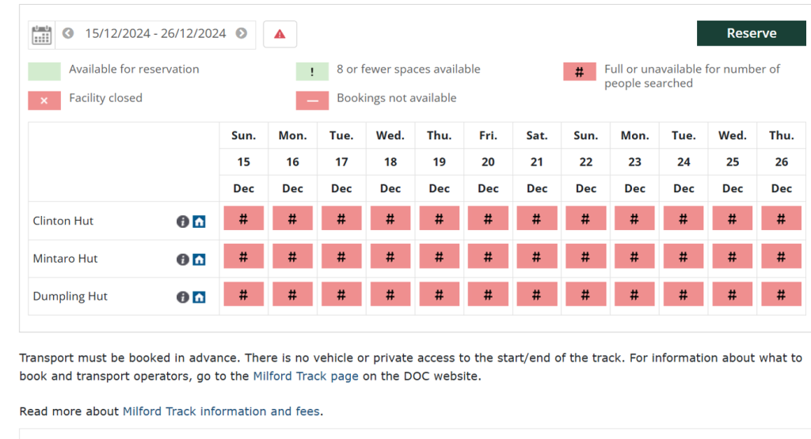
Task: Go to next date range arrow
Action: 242,34
